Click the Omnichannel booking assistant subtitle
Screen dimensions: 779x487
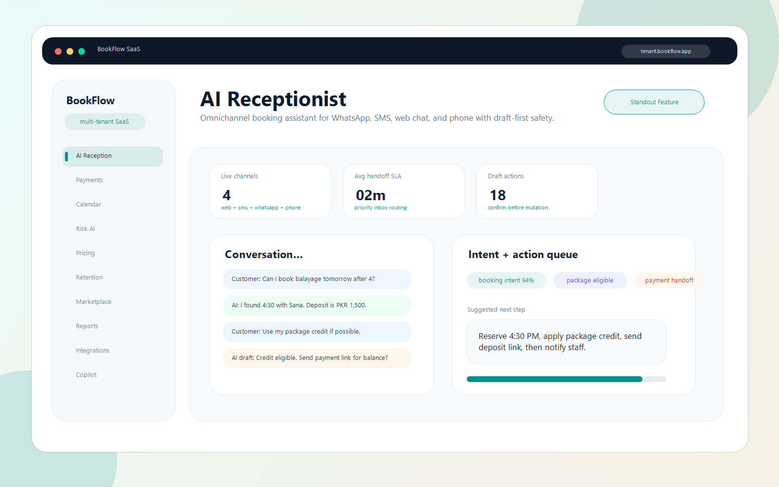(377, 118)
